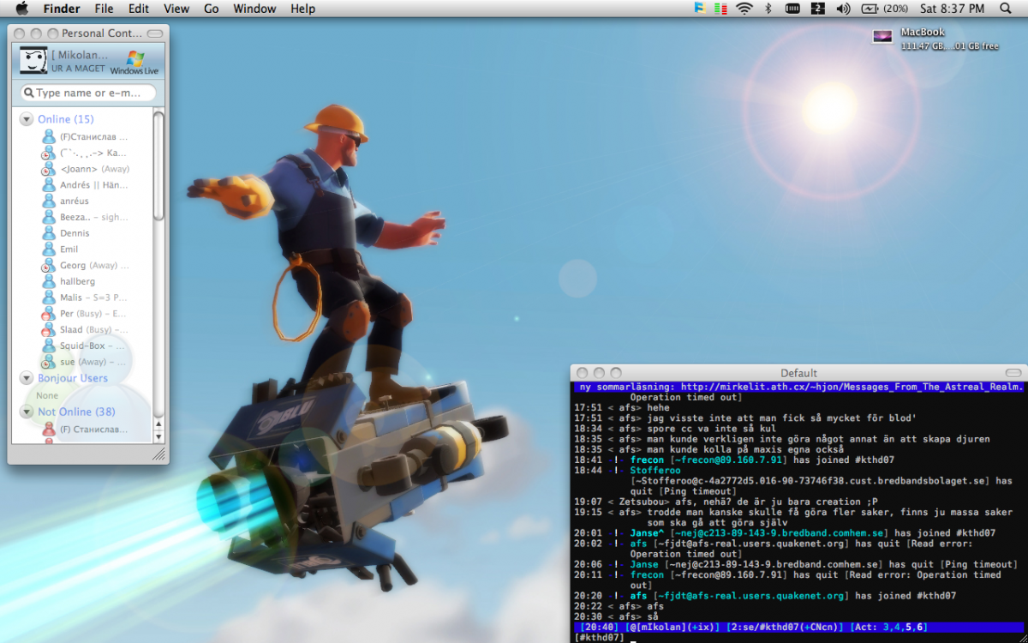1028x643 pixels.
Task: Click the Windows Live logo in contact window
Action: pyautogui.click(x=134, y=63)
